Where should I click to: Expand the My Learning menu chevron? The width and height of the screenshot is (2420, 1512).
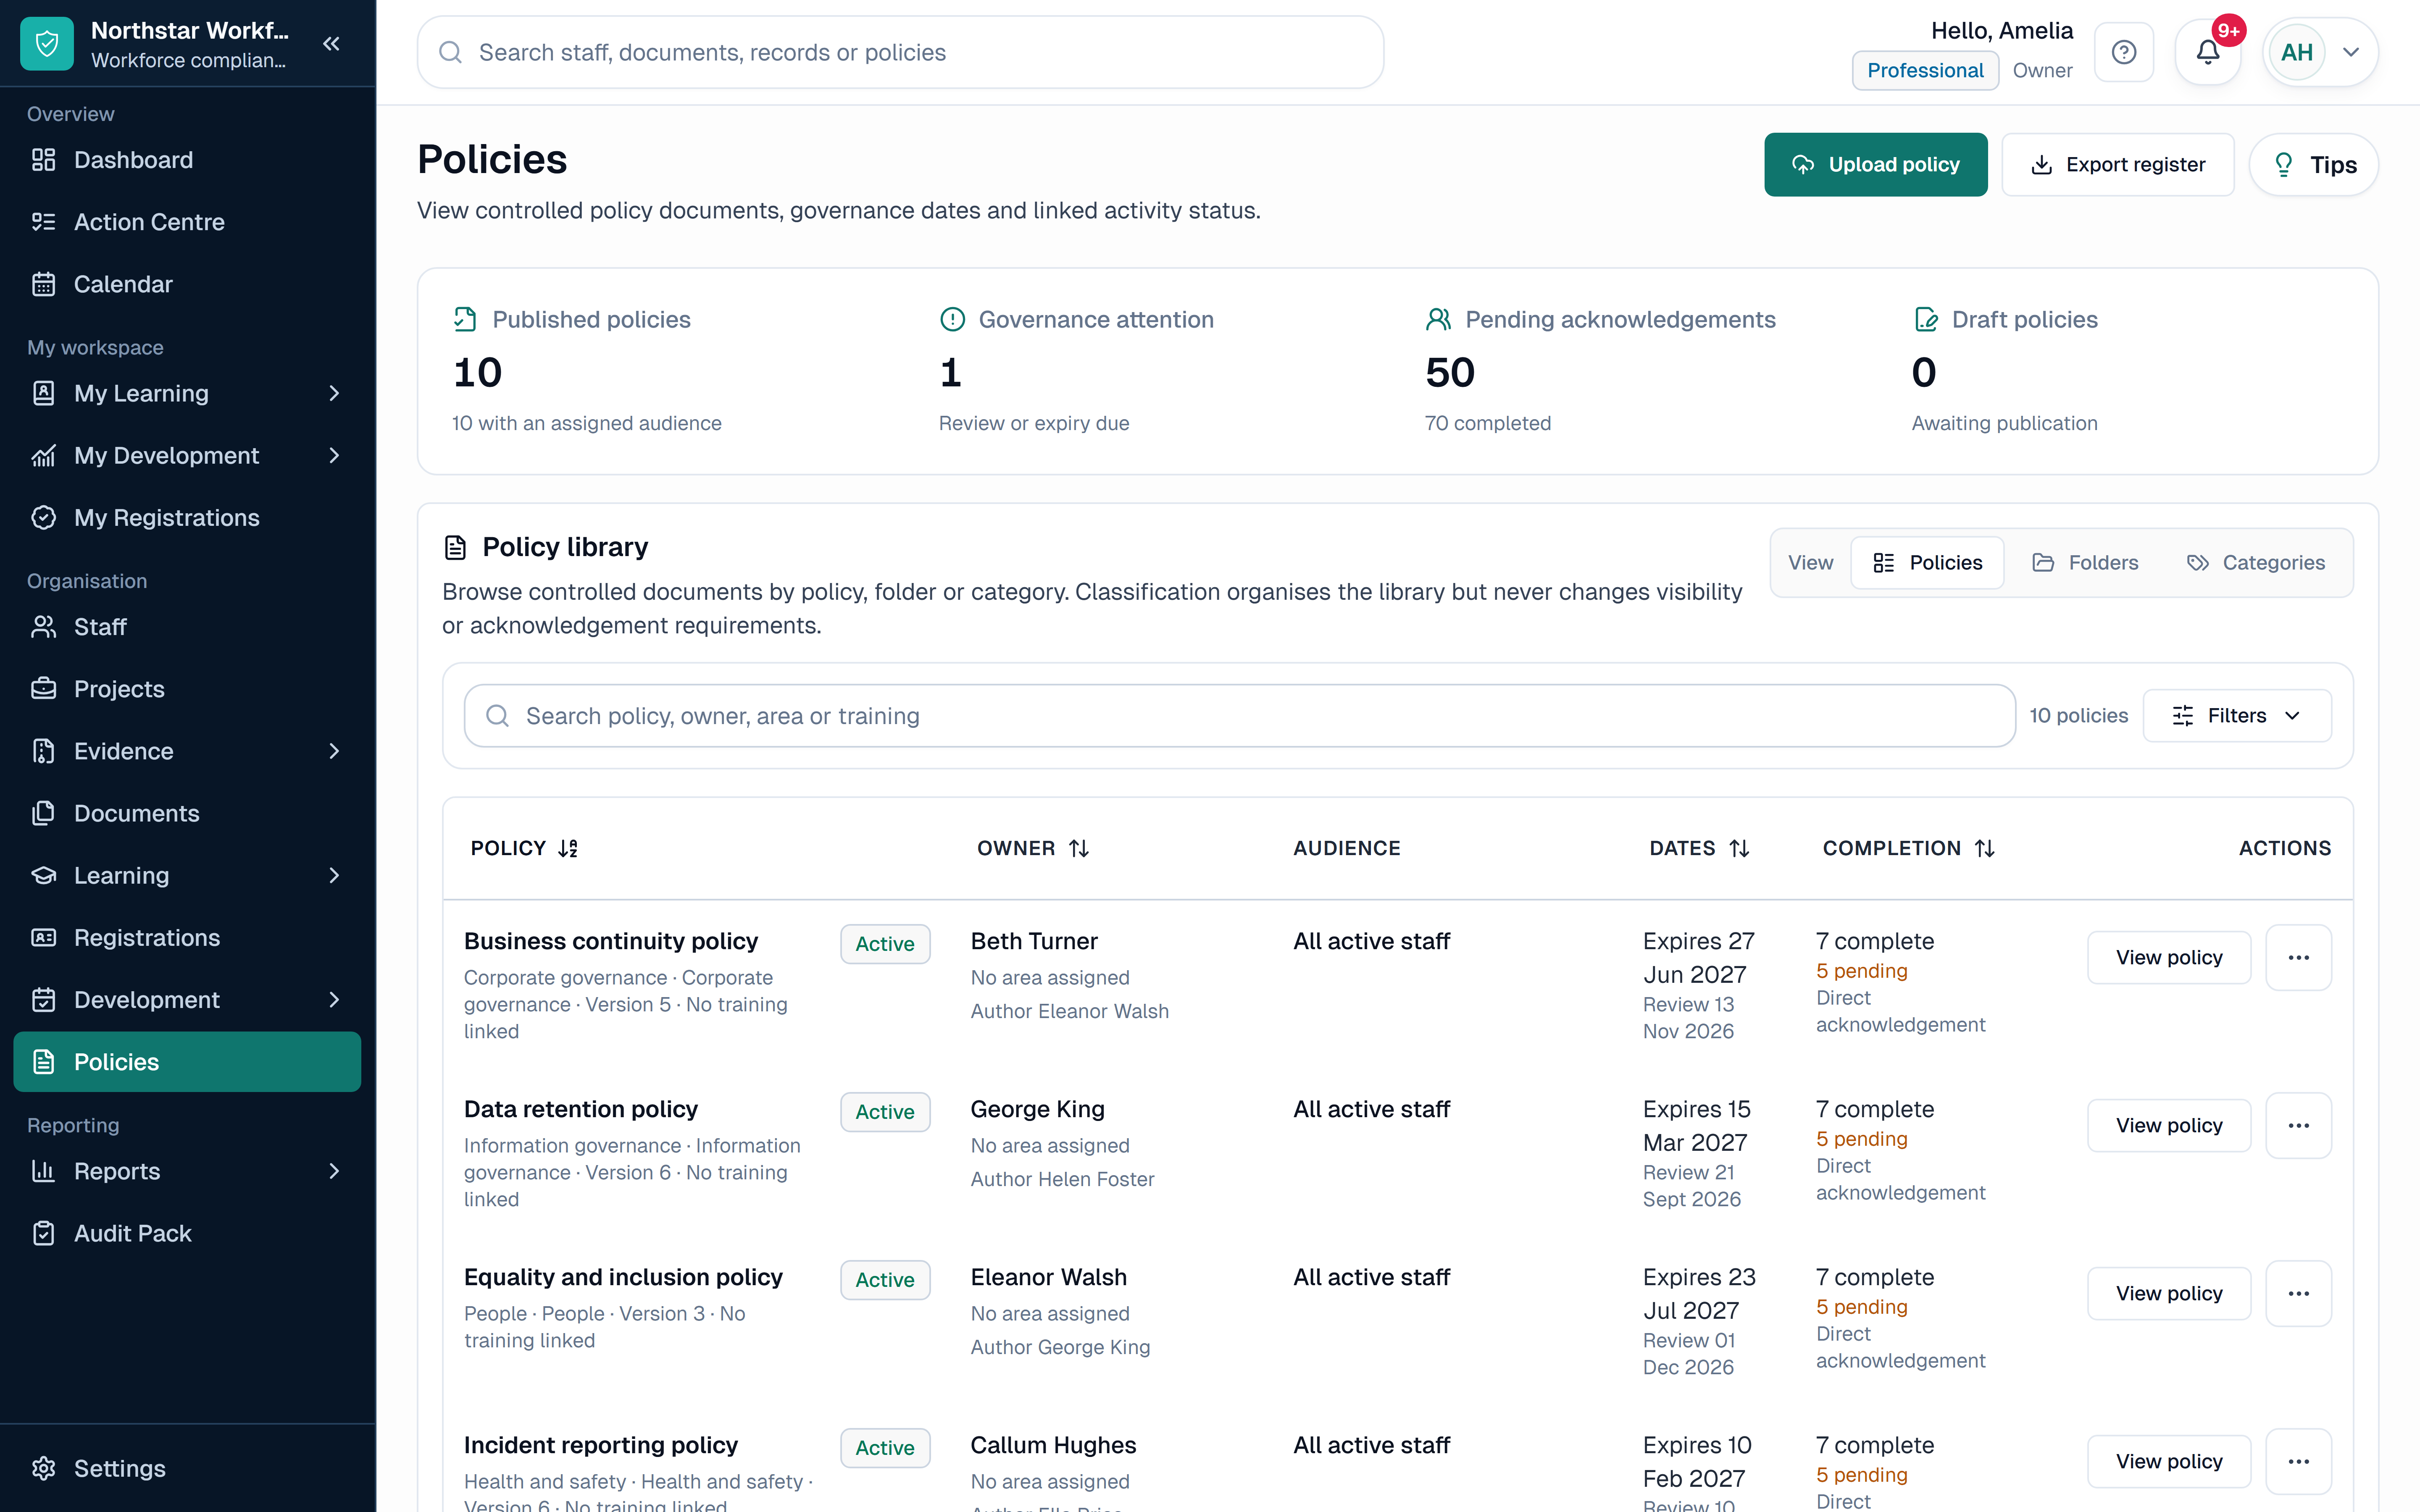[334, 393]
